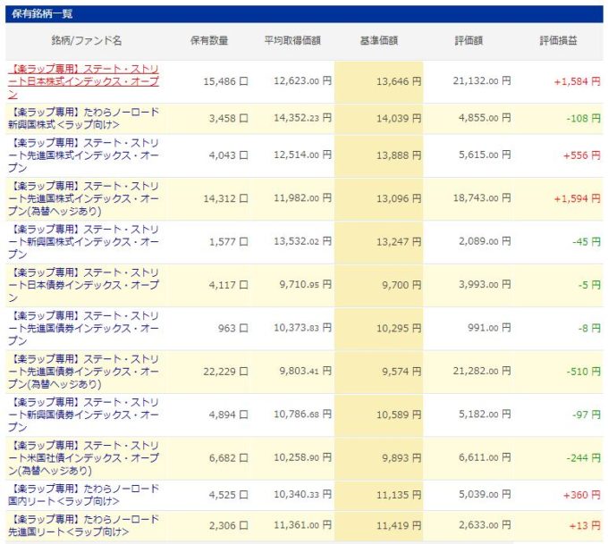Click the 保有数量 column header
Viewport: 608px width, 544px height.
tap(209, 40)
